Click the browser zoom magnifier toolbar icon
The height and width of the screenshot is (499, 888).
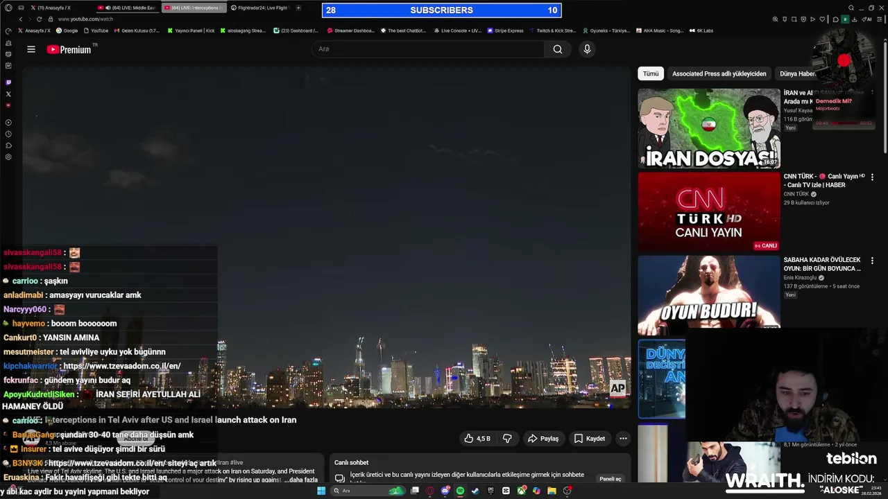[775, 19]
